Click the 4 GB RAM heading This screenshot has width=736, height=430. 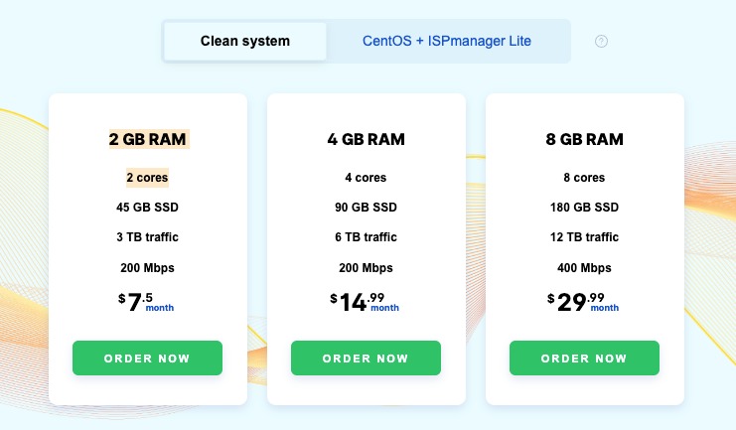click(366, 139)
